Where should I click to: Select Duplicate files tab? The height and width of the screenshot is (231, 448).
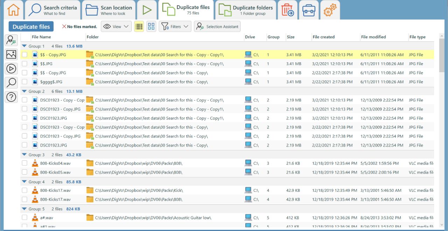pyautogui.click(x=186, y=10)
